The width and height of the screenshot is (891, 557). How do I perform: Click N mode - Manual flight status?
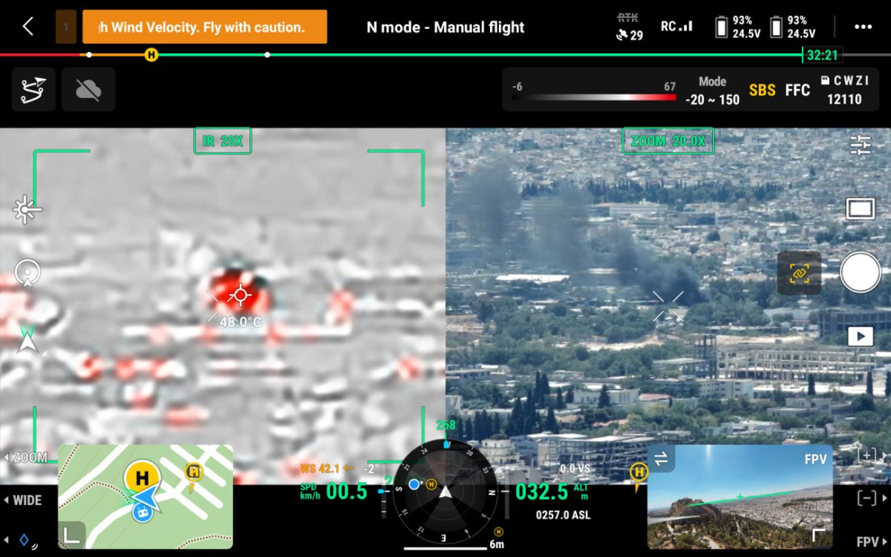coord(446,27)
